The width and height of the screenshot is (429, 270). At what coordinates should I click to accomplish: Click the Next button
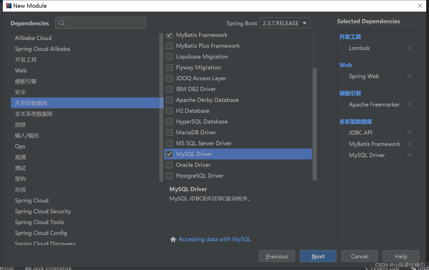click(318, 256)
